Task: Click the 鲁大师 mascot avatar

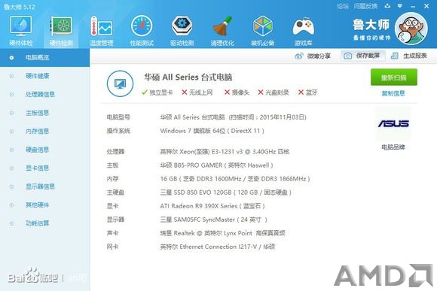Action: point(411,29)
